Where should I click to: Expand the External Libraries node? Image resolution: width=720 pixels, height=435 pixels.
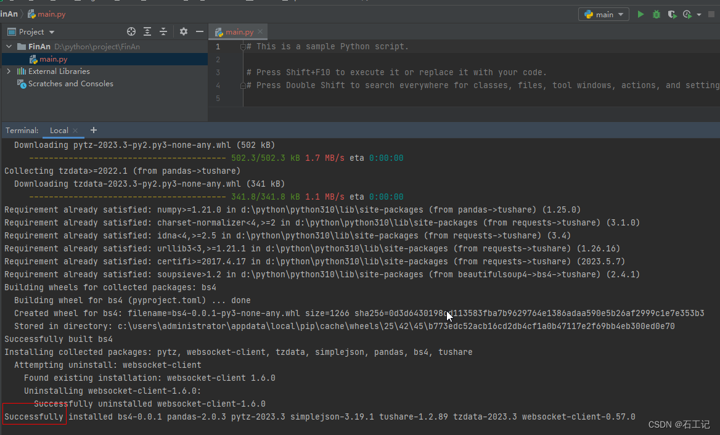click(x=9, y=71)
